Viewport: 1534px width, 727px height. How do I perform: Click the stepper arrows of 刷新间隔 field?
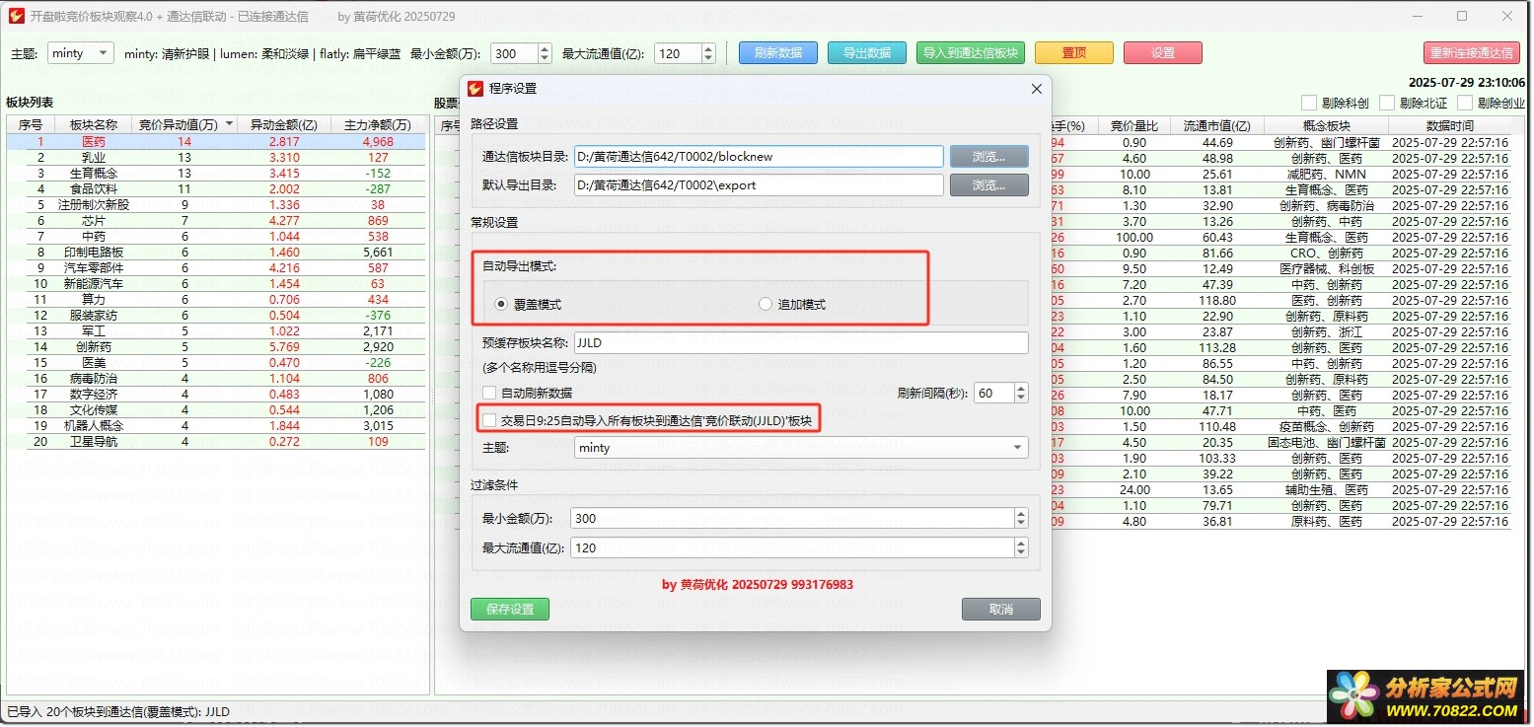point(1021,393)
